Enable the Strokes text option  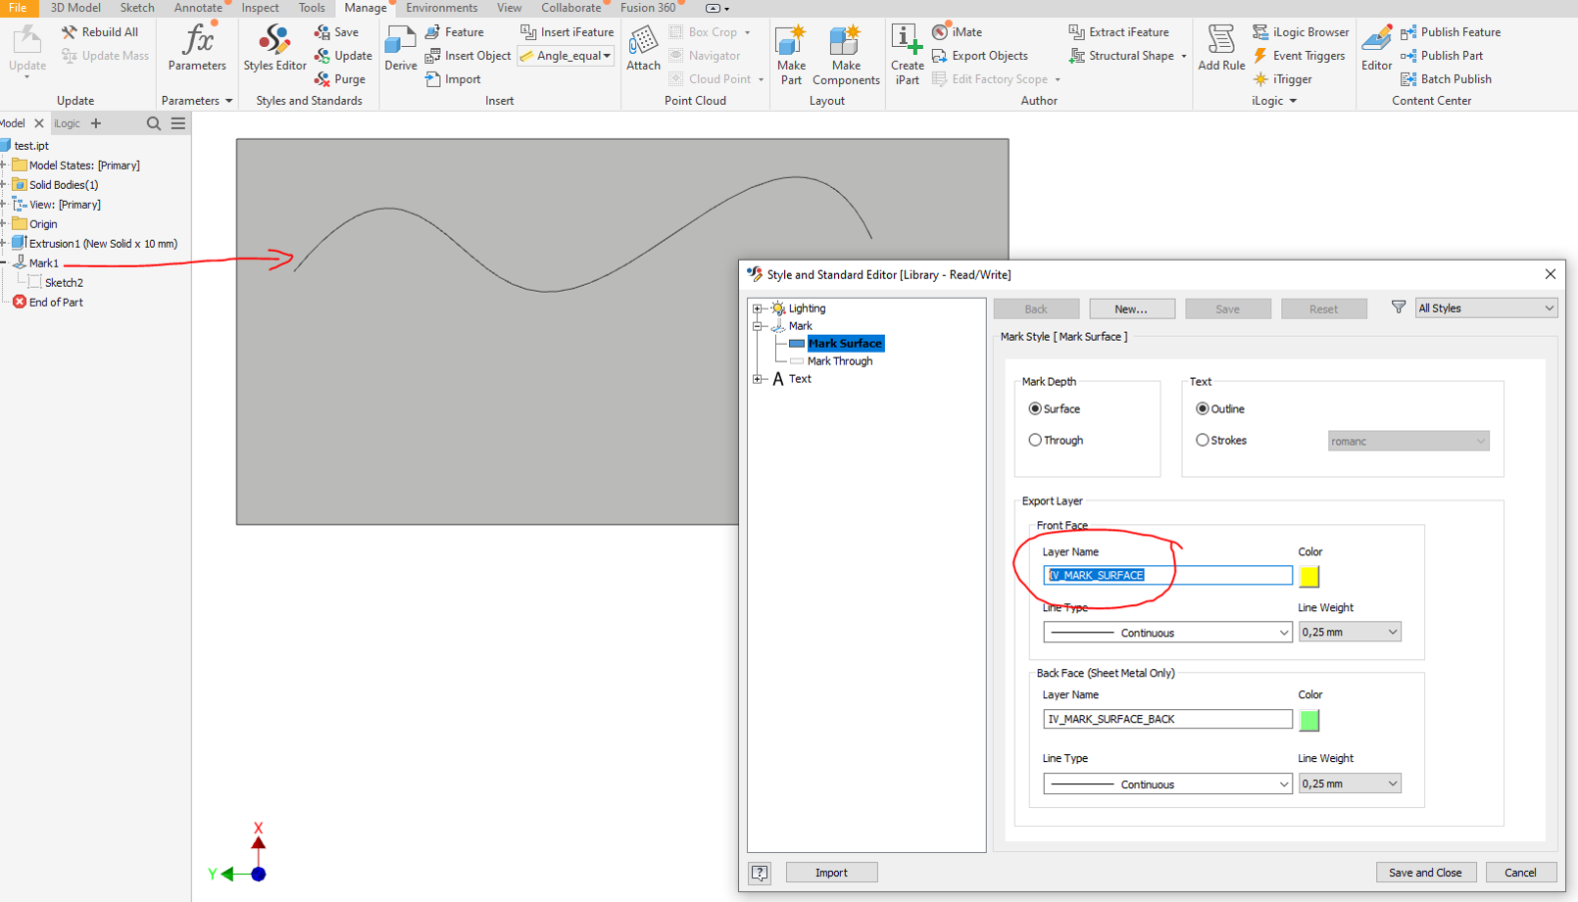point(1203,440)
